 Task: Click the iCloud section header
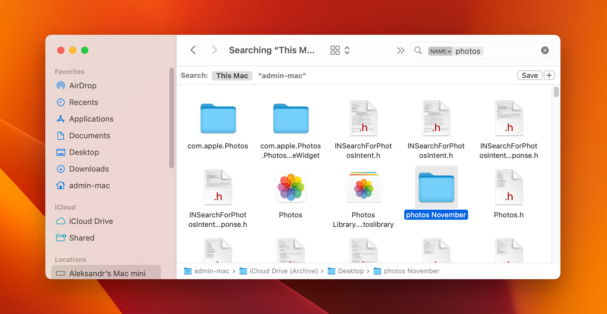pyautogui.click(x=65, y=207)
